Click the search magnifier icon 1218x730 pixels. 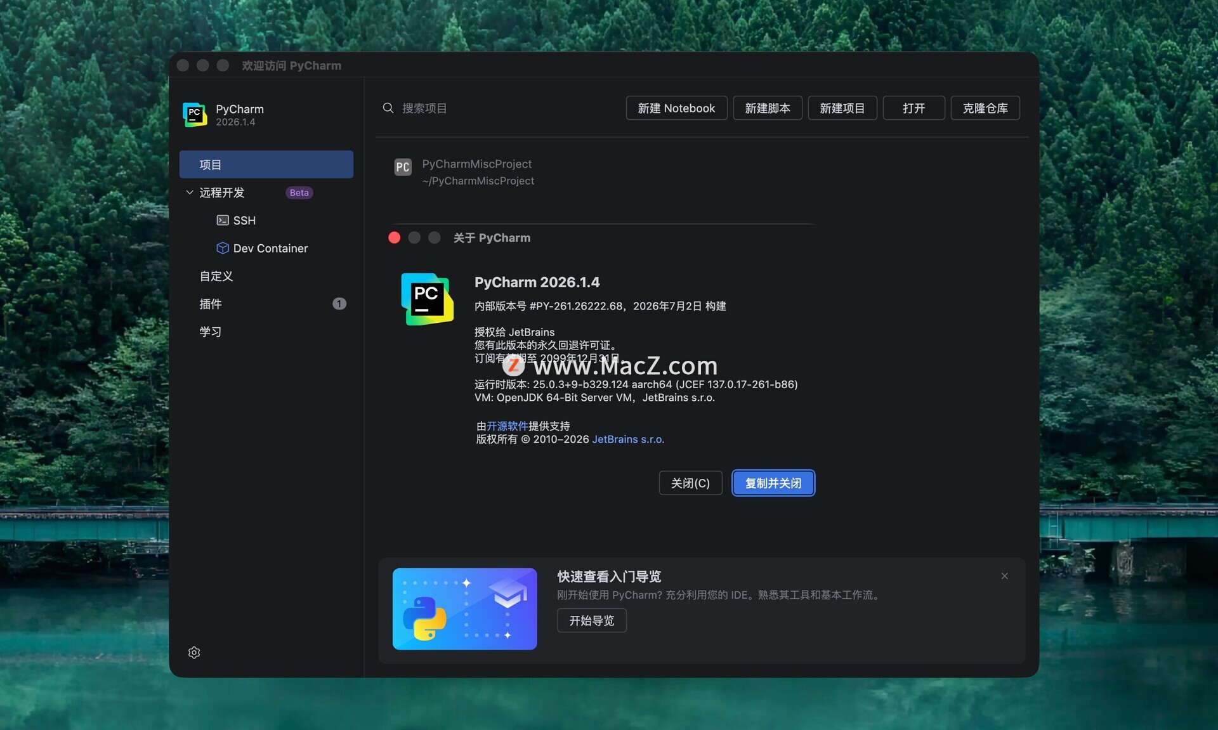pyautogui.click(x=388, y=108)
